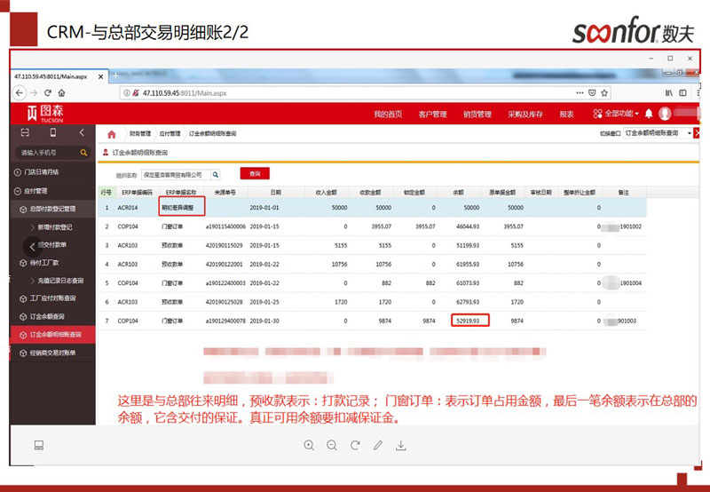Click the mobile phone icon in sidebar

pos(52,132)
